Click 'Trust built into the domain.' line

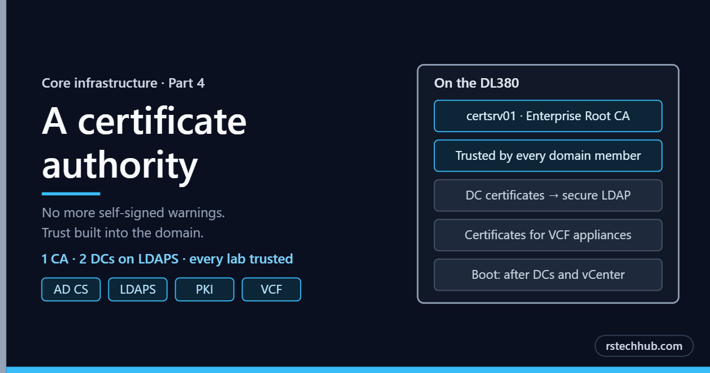tap(122, 233)
